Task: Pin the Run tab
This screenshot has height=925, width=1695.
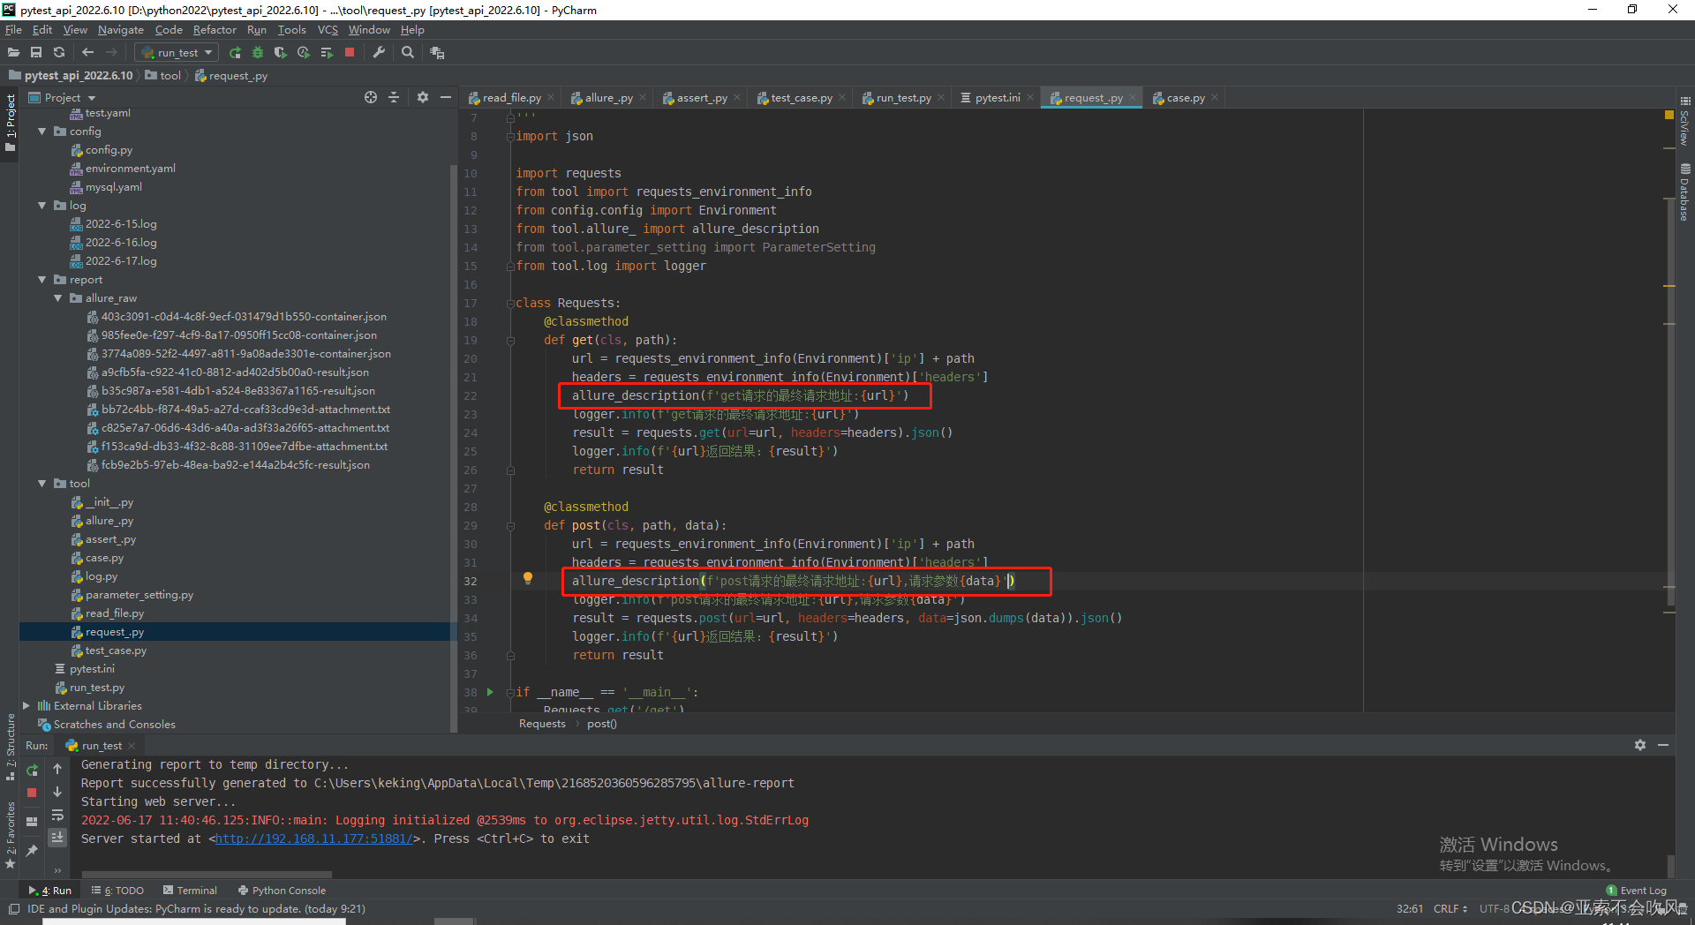Action: click(x=32, y=850)
